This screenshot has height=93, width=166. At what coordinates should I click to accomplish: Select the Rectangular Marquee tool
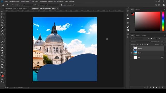(x=2, y=14)
